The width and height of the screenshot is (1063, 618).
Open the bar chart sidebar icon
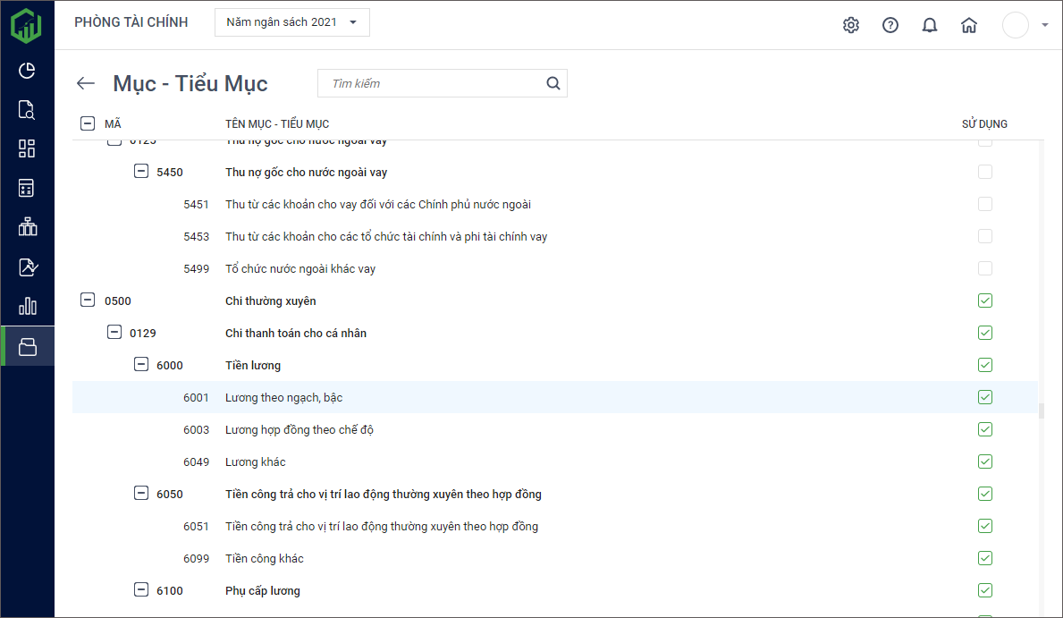27,306
